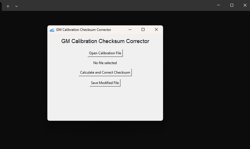Screen dimensions: 250x149
Task: Click the Open Calibration File button
Action: pyautogui.click(x=105, y=53)
